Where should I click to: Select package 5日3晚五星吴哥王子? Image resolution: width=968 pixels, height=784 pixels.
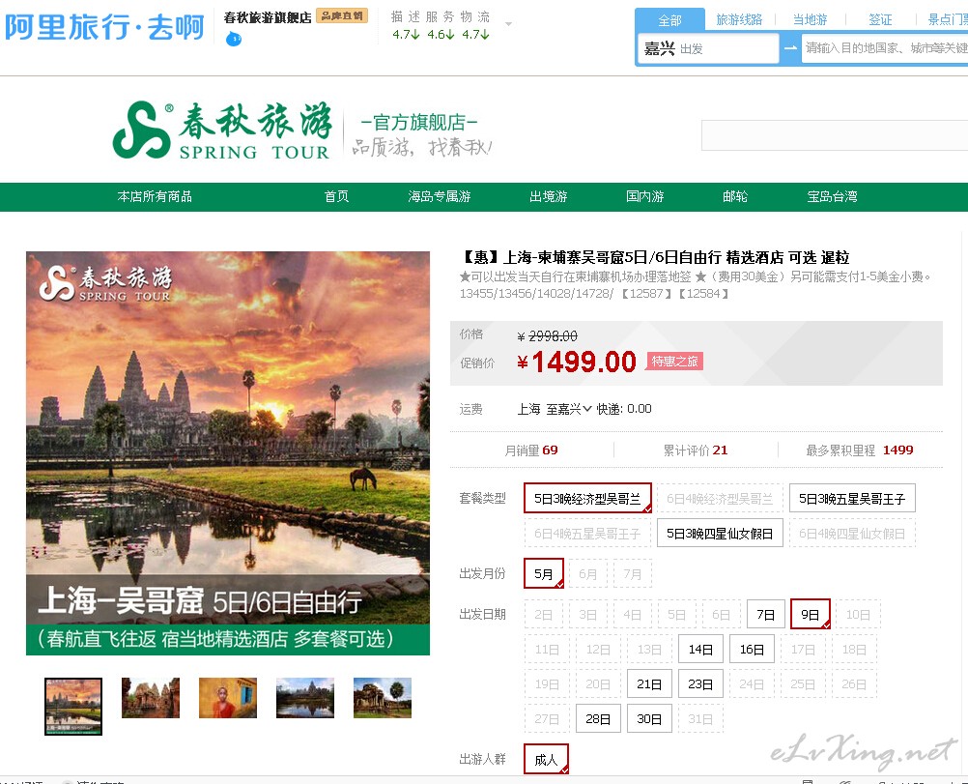pyautogui.click(x=852, y=499)
